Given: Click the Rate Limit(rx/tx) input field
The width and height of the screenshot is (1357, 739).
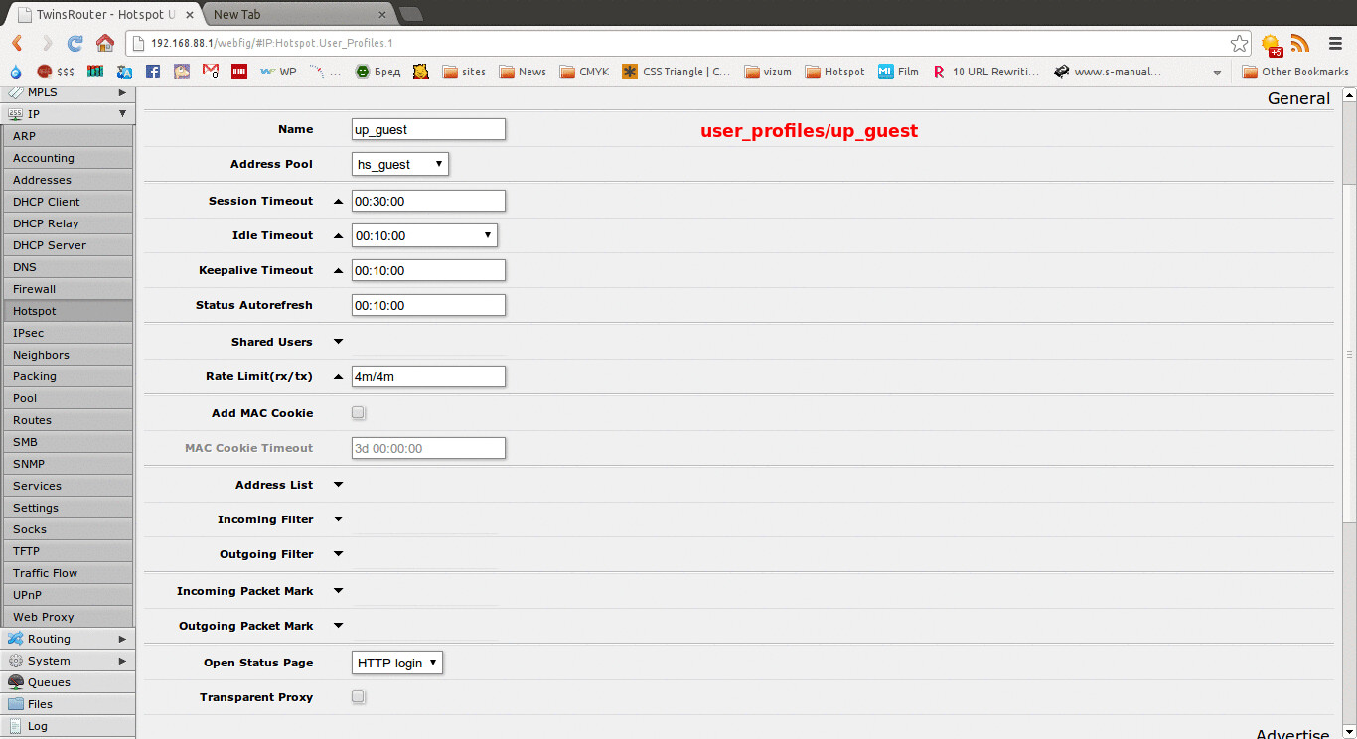Looking at the screenshot, I should (x=427, y=375).
